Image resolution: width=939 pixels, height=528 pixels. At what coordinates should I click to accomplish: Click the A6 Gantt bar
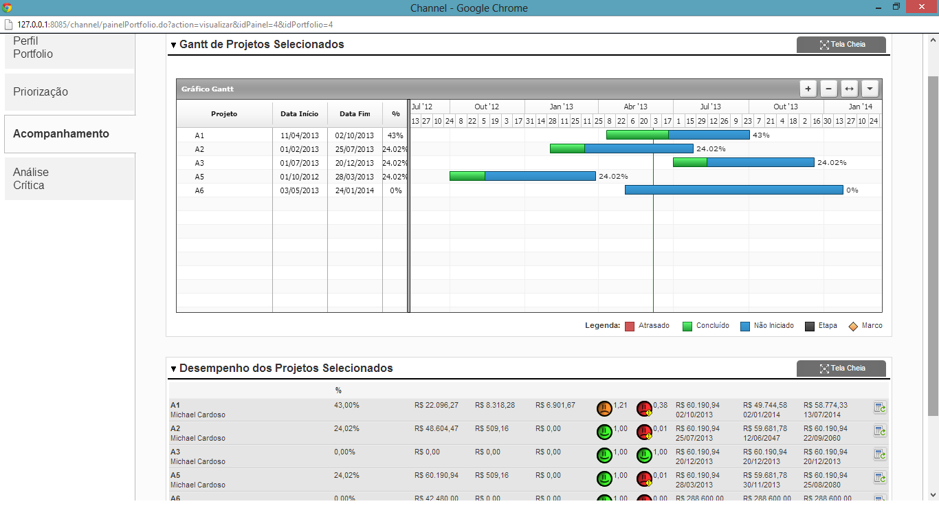pyautogui.click(x=733, y=190)
